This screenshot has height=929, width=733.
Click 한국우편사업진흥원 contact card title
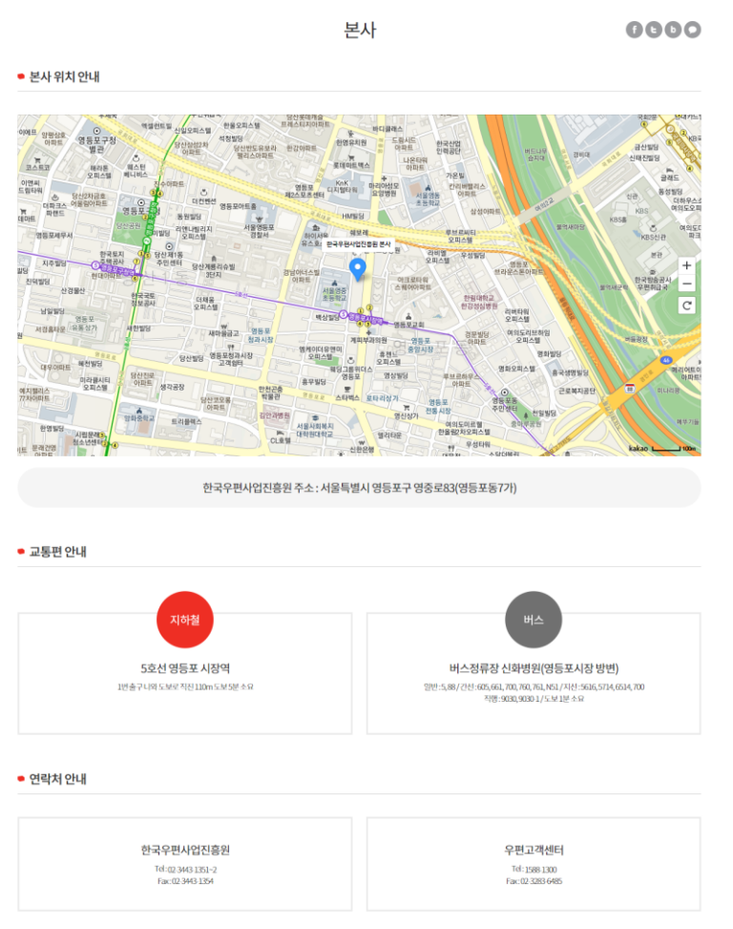click(184, 850)
